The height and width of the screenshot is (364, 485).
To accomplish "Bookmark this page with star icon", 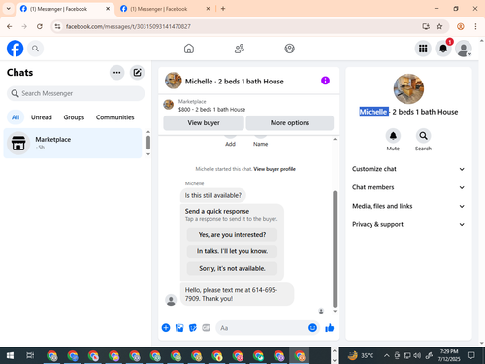I will 439,26.
